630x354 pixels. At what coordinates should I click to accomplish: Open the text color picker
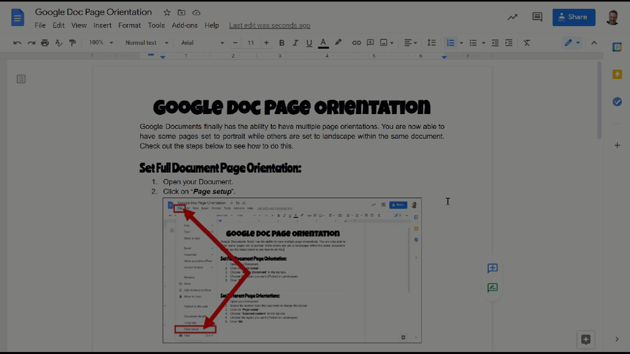click(x=323, y=43)
